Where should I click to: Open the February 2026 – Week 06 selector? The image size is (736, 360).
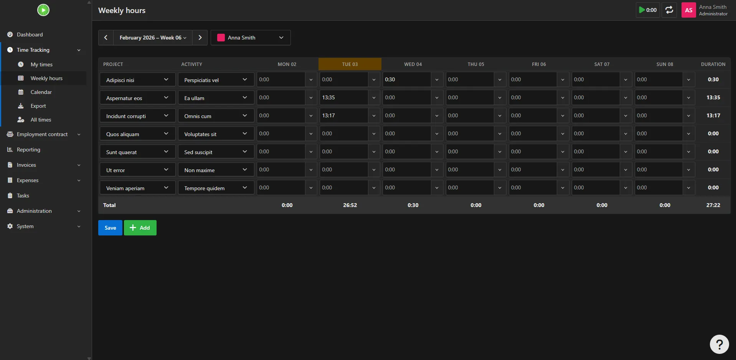[153, 38]
